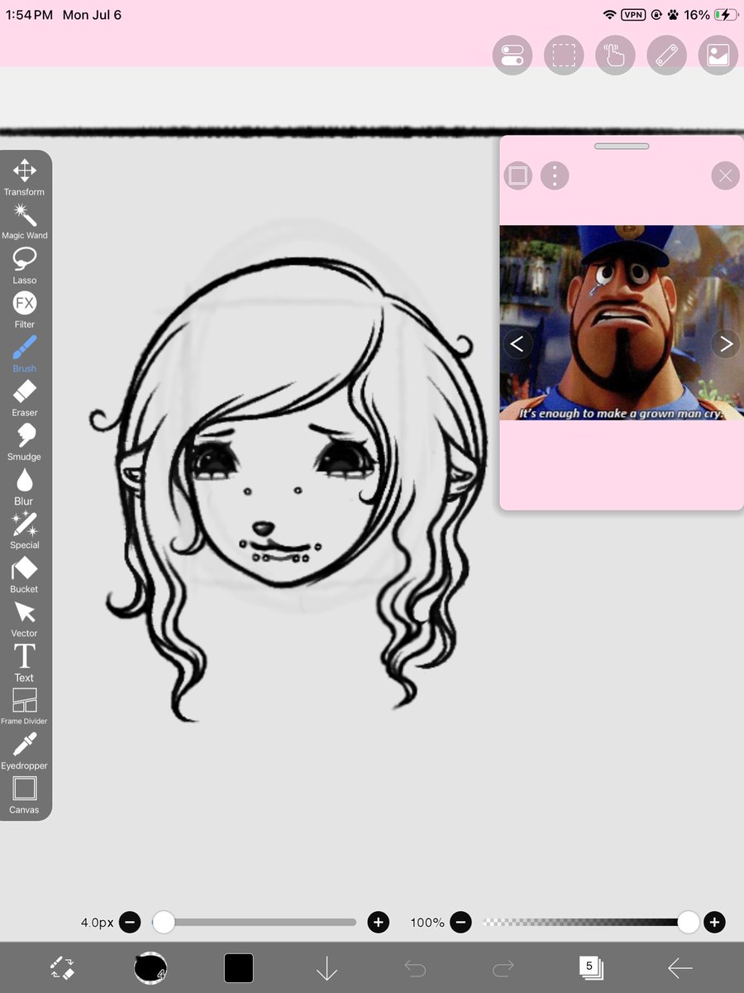Select the Brush tool

pos(24,353)
